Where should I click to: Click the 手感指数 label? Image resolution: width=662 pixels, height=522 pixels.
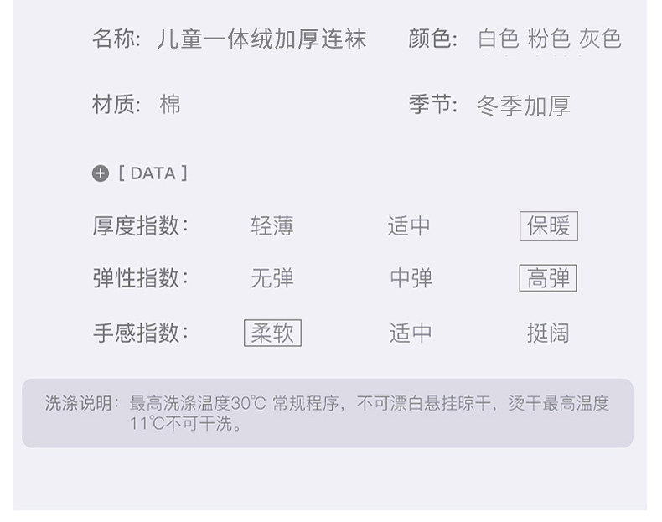(x=140, y=333)
